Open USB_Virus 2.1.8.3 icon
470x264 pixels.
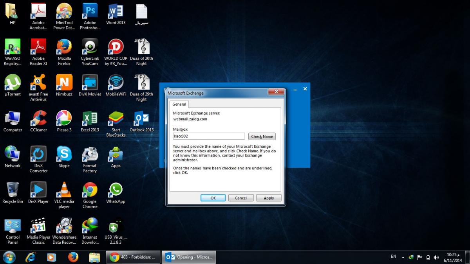pyautogui.click(x=116, y=231)
